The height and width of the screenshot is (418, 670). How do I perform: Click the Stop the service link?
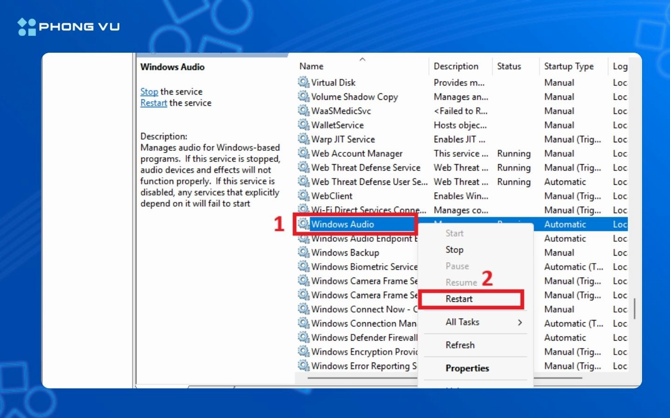[x=149, y=92]
